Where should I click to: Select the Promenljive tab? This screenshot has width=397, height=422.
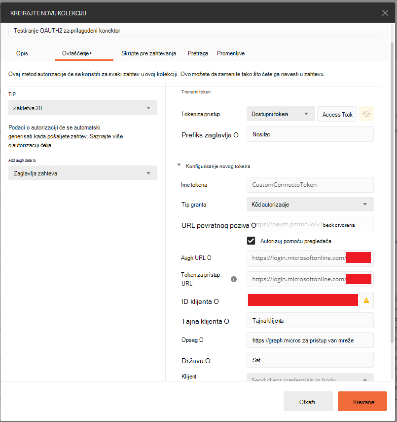click(x=231, y=53)
